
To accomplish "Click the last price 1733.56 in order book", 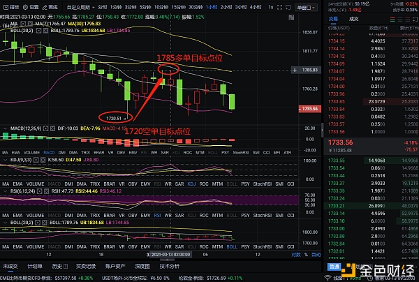I will 341,142.
